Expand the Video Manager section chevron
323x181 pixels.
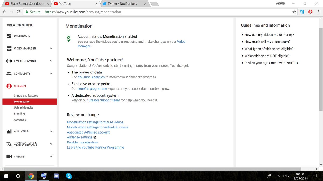pyautogui.click(x=51, y=49)
